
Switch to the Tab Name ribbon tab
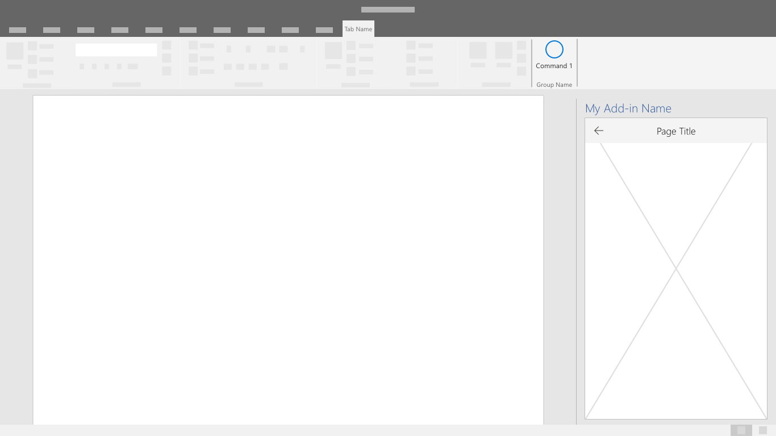[358, 29]
